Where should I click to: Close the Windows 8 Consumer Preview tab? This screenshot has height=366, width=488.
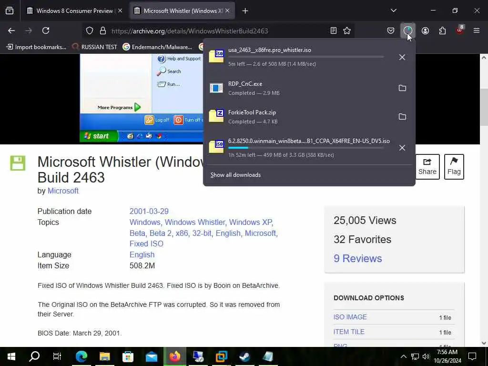(120, 11)
